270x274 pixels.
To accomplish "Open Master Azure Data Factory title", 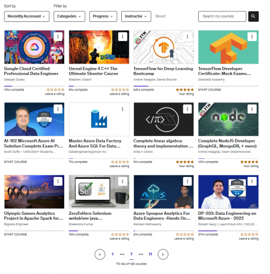I will 95,144.
